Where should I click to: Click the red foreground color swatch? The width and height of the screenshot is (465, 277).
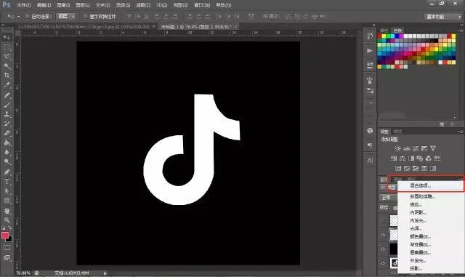(5, 235)
